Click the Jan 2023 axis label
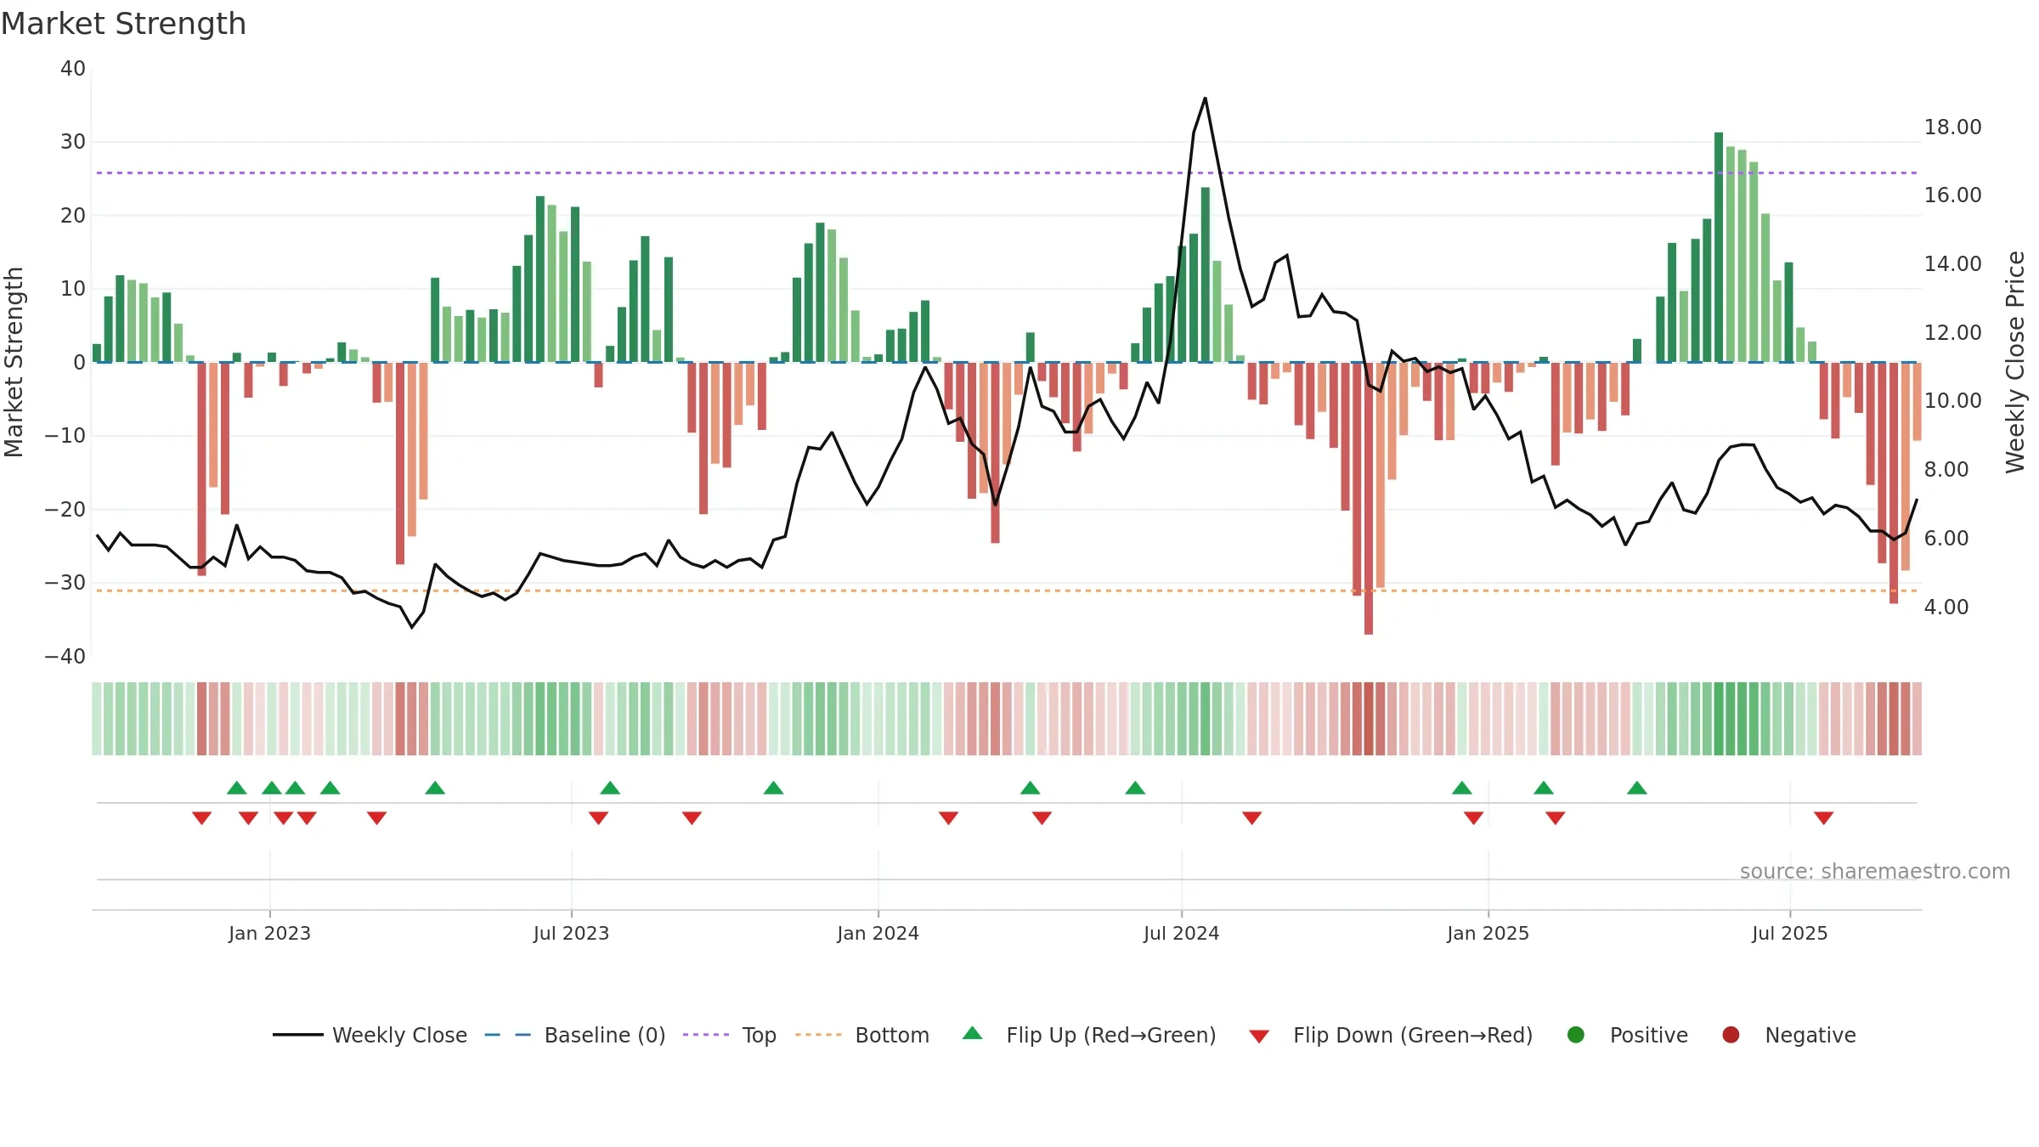The width and height of the screenshot is (2039, 1147). [269, 933]
